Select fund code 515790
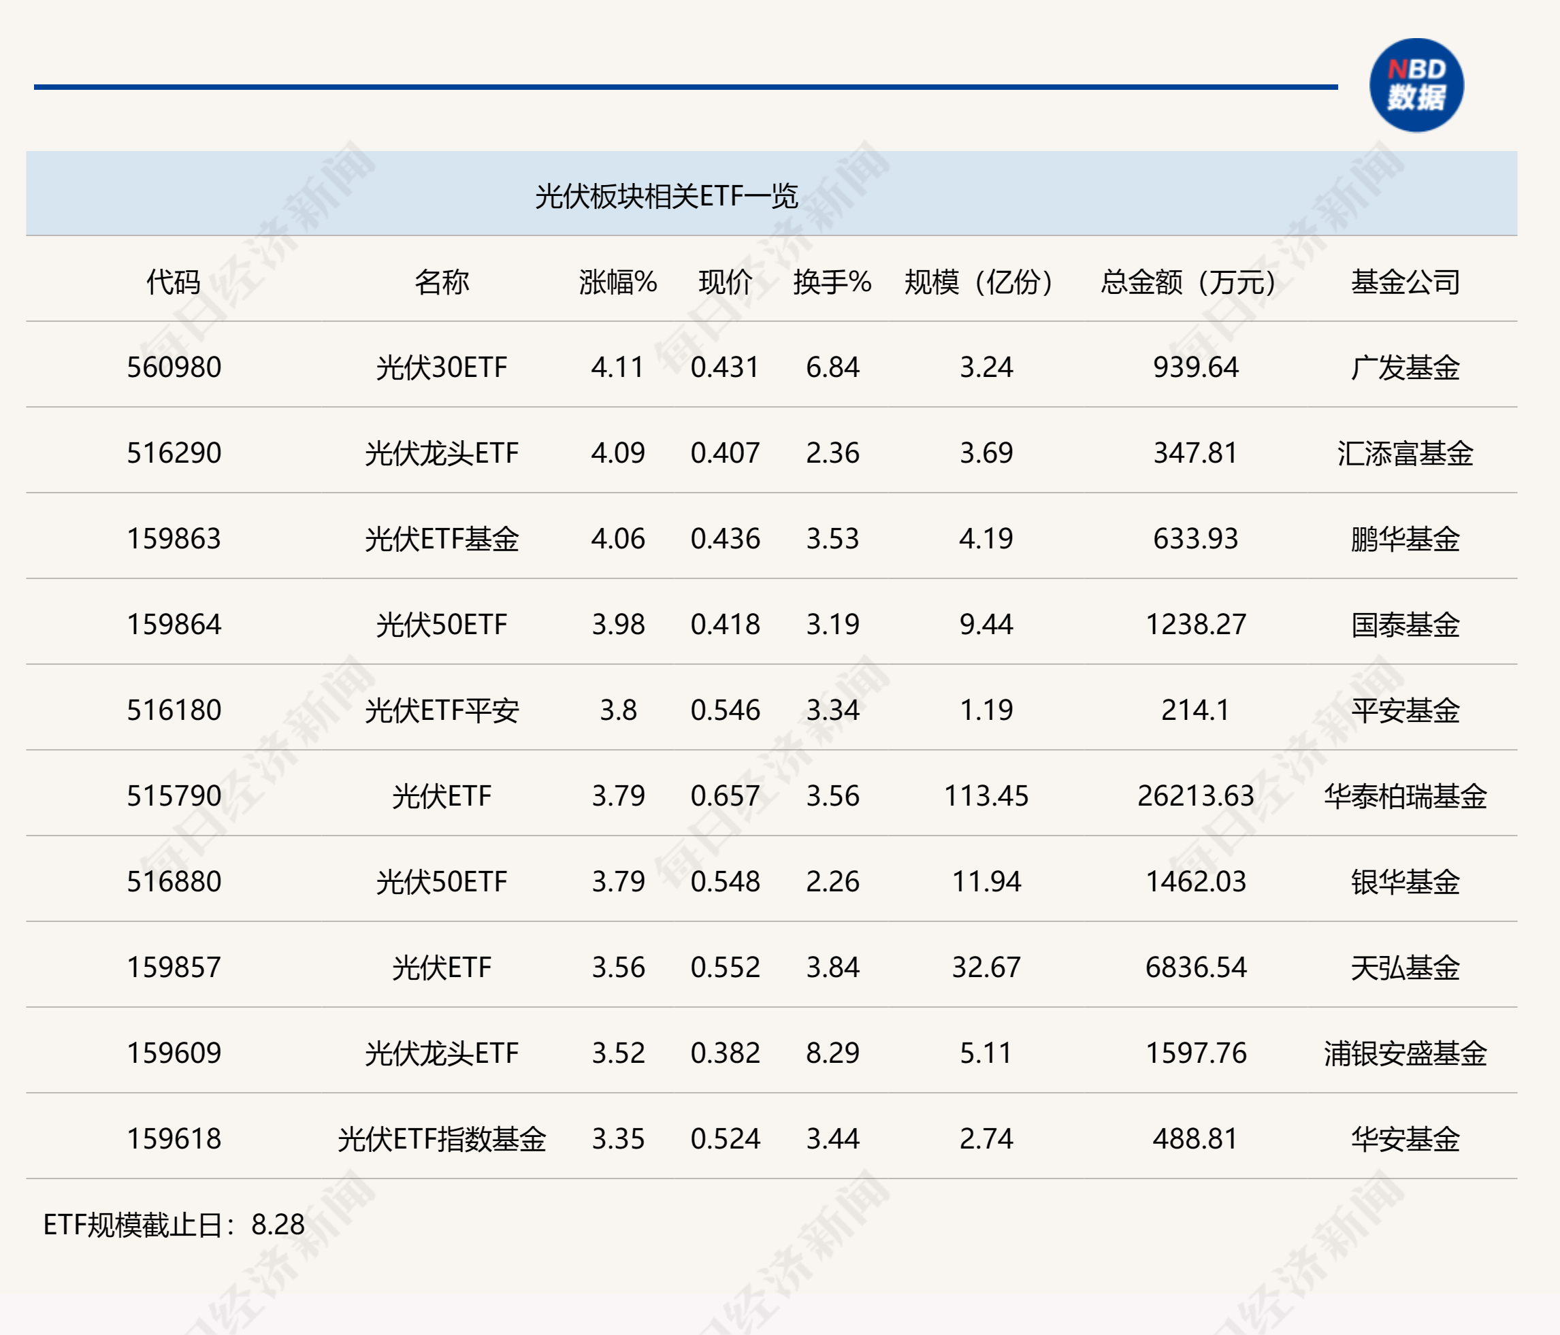The height and width of the screenshot is (1335, 1560). click(x=174, y=796)
